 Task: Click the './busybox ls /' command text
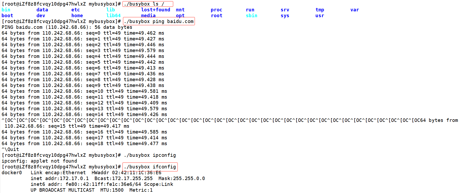point(144,4)
